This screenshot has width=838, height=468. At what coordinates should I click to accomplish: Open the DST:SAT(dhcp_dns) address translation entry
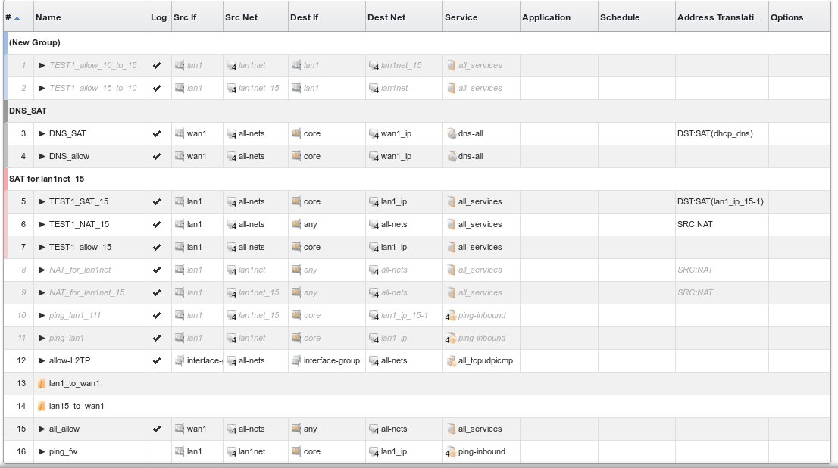coord(714,134)
